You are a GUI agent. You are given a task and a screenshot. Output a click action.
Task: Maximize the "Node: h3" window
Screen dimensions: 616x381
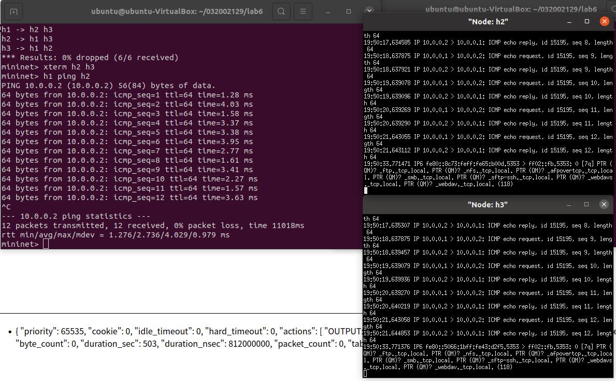click(x=586, y=204)
